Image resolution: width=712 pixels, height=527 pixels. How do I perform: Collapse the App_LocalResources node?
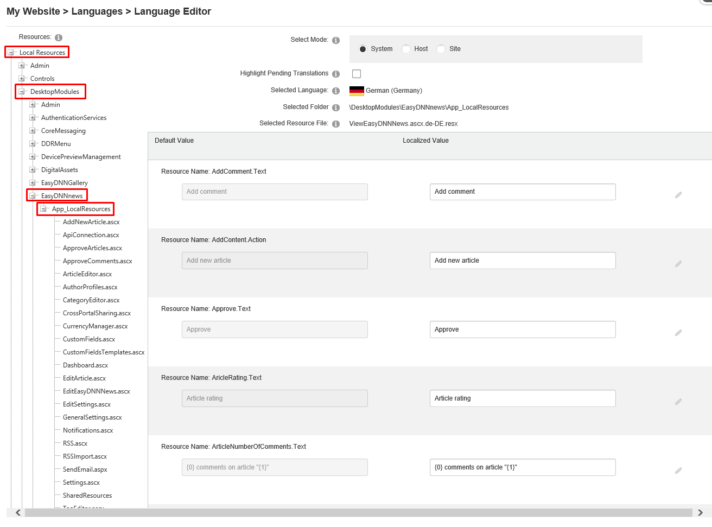pyautogui.click(x=43, y=209)
